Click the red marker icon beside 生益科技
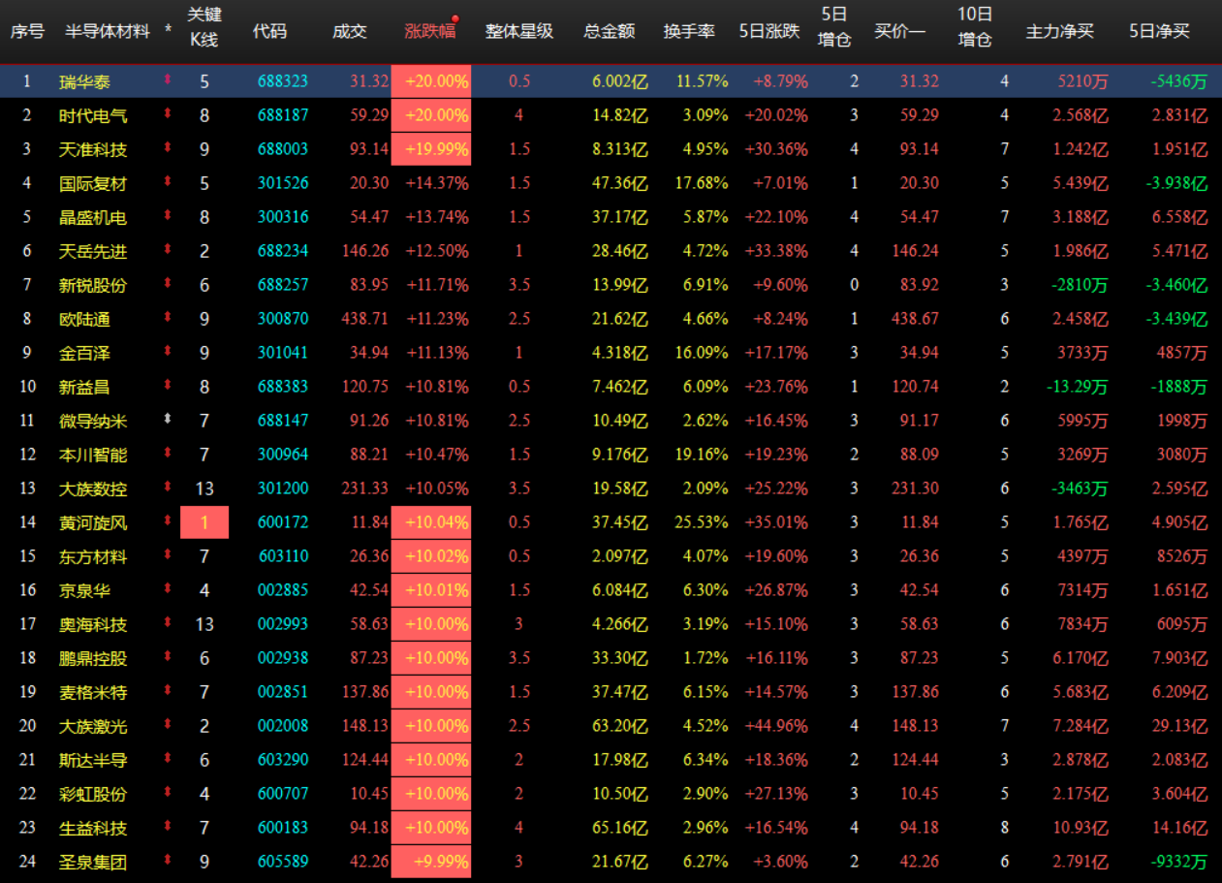 coord(168,828)
